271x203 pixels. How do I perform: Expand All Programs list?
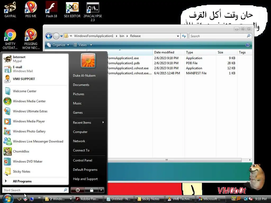point(35,181)
